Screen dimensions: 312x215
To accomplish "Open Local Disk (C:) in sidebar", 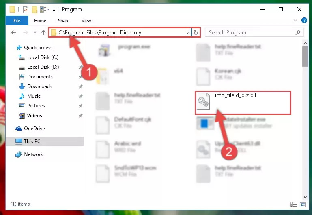I will click(x=43, y=57).
